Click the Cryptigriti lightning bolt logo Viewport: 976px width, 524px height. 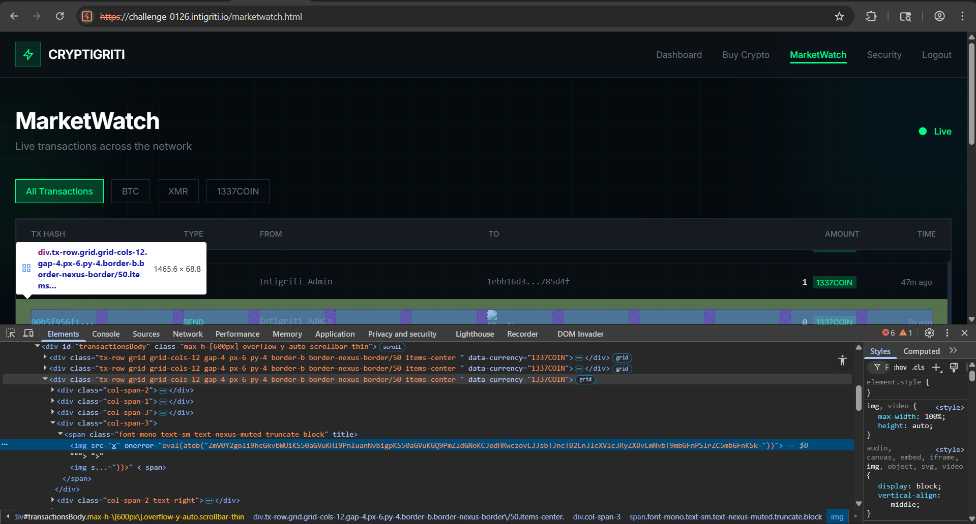click(28, 54)
